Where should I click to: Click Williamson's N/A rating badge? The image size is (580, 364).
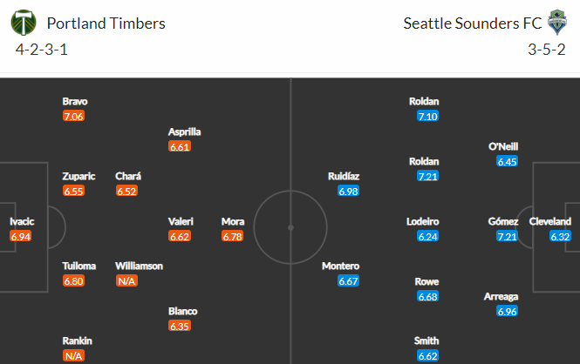pos(127,281)
